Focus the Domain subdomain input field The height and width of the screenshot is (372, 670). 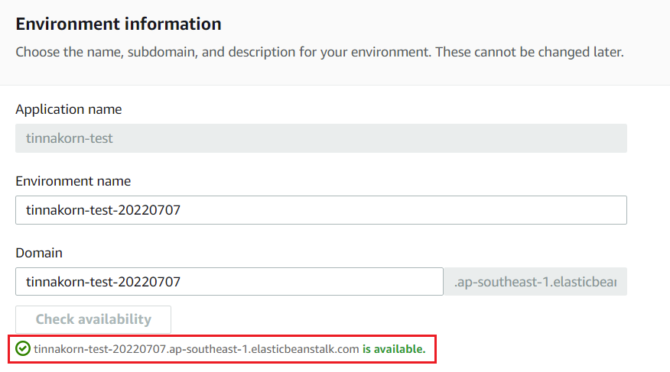[229, 282]
